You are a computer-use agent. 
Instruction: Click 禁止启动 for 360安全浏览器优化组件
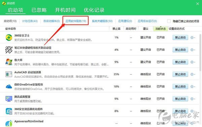[x=180, y=111]
